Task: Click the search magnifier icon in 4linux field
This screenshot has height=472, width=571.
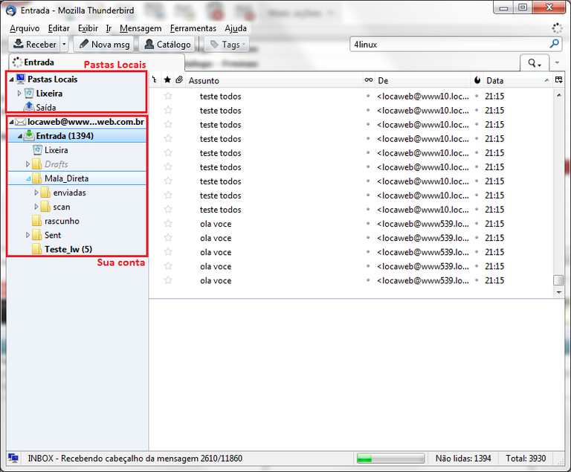Action: click(554, 44)
